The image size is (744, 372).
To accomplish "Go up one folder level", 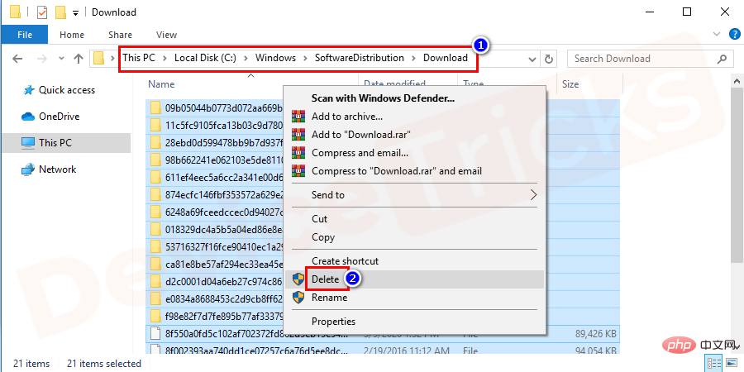I will [x=79, y=59].
